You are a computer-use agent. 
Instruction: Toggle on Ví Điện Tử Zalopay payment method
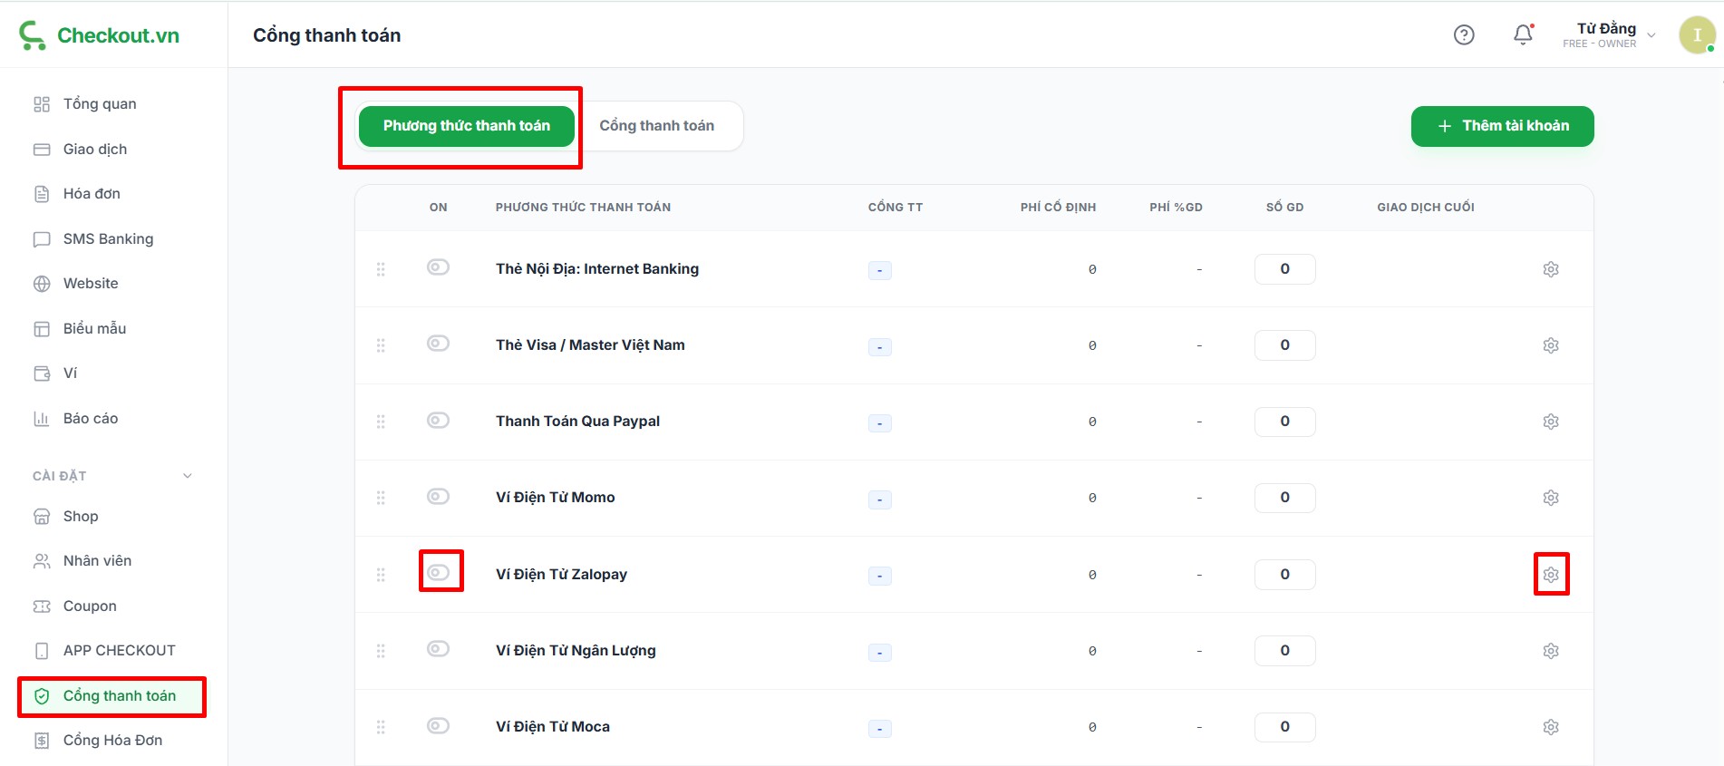click(439, 573)
